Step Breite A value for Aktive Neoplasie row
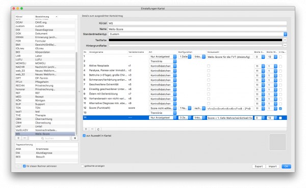The height and width of the screenshot is (188, 306). (x=263, y=66)
